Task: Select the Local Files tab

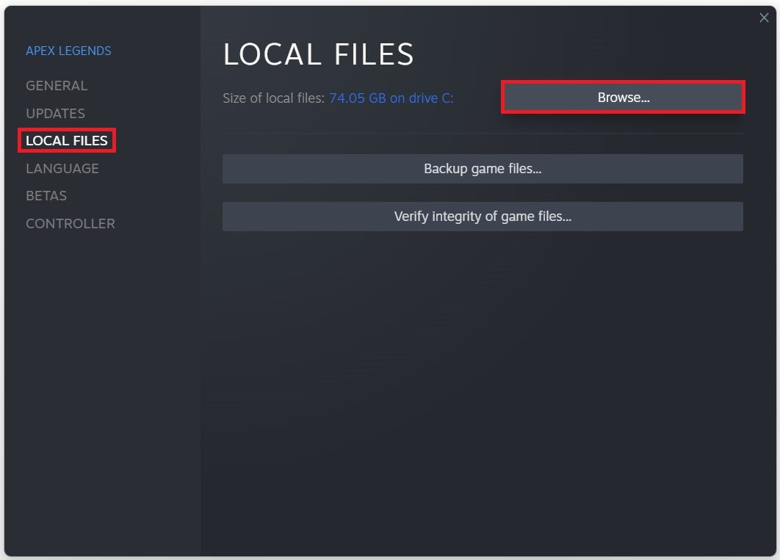Action: click(x=67, y=141)
